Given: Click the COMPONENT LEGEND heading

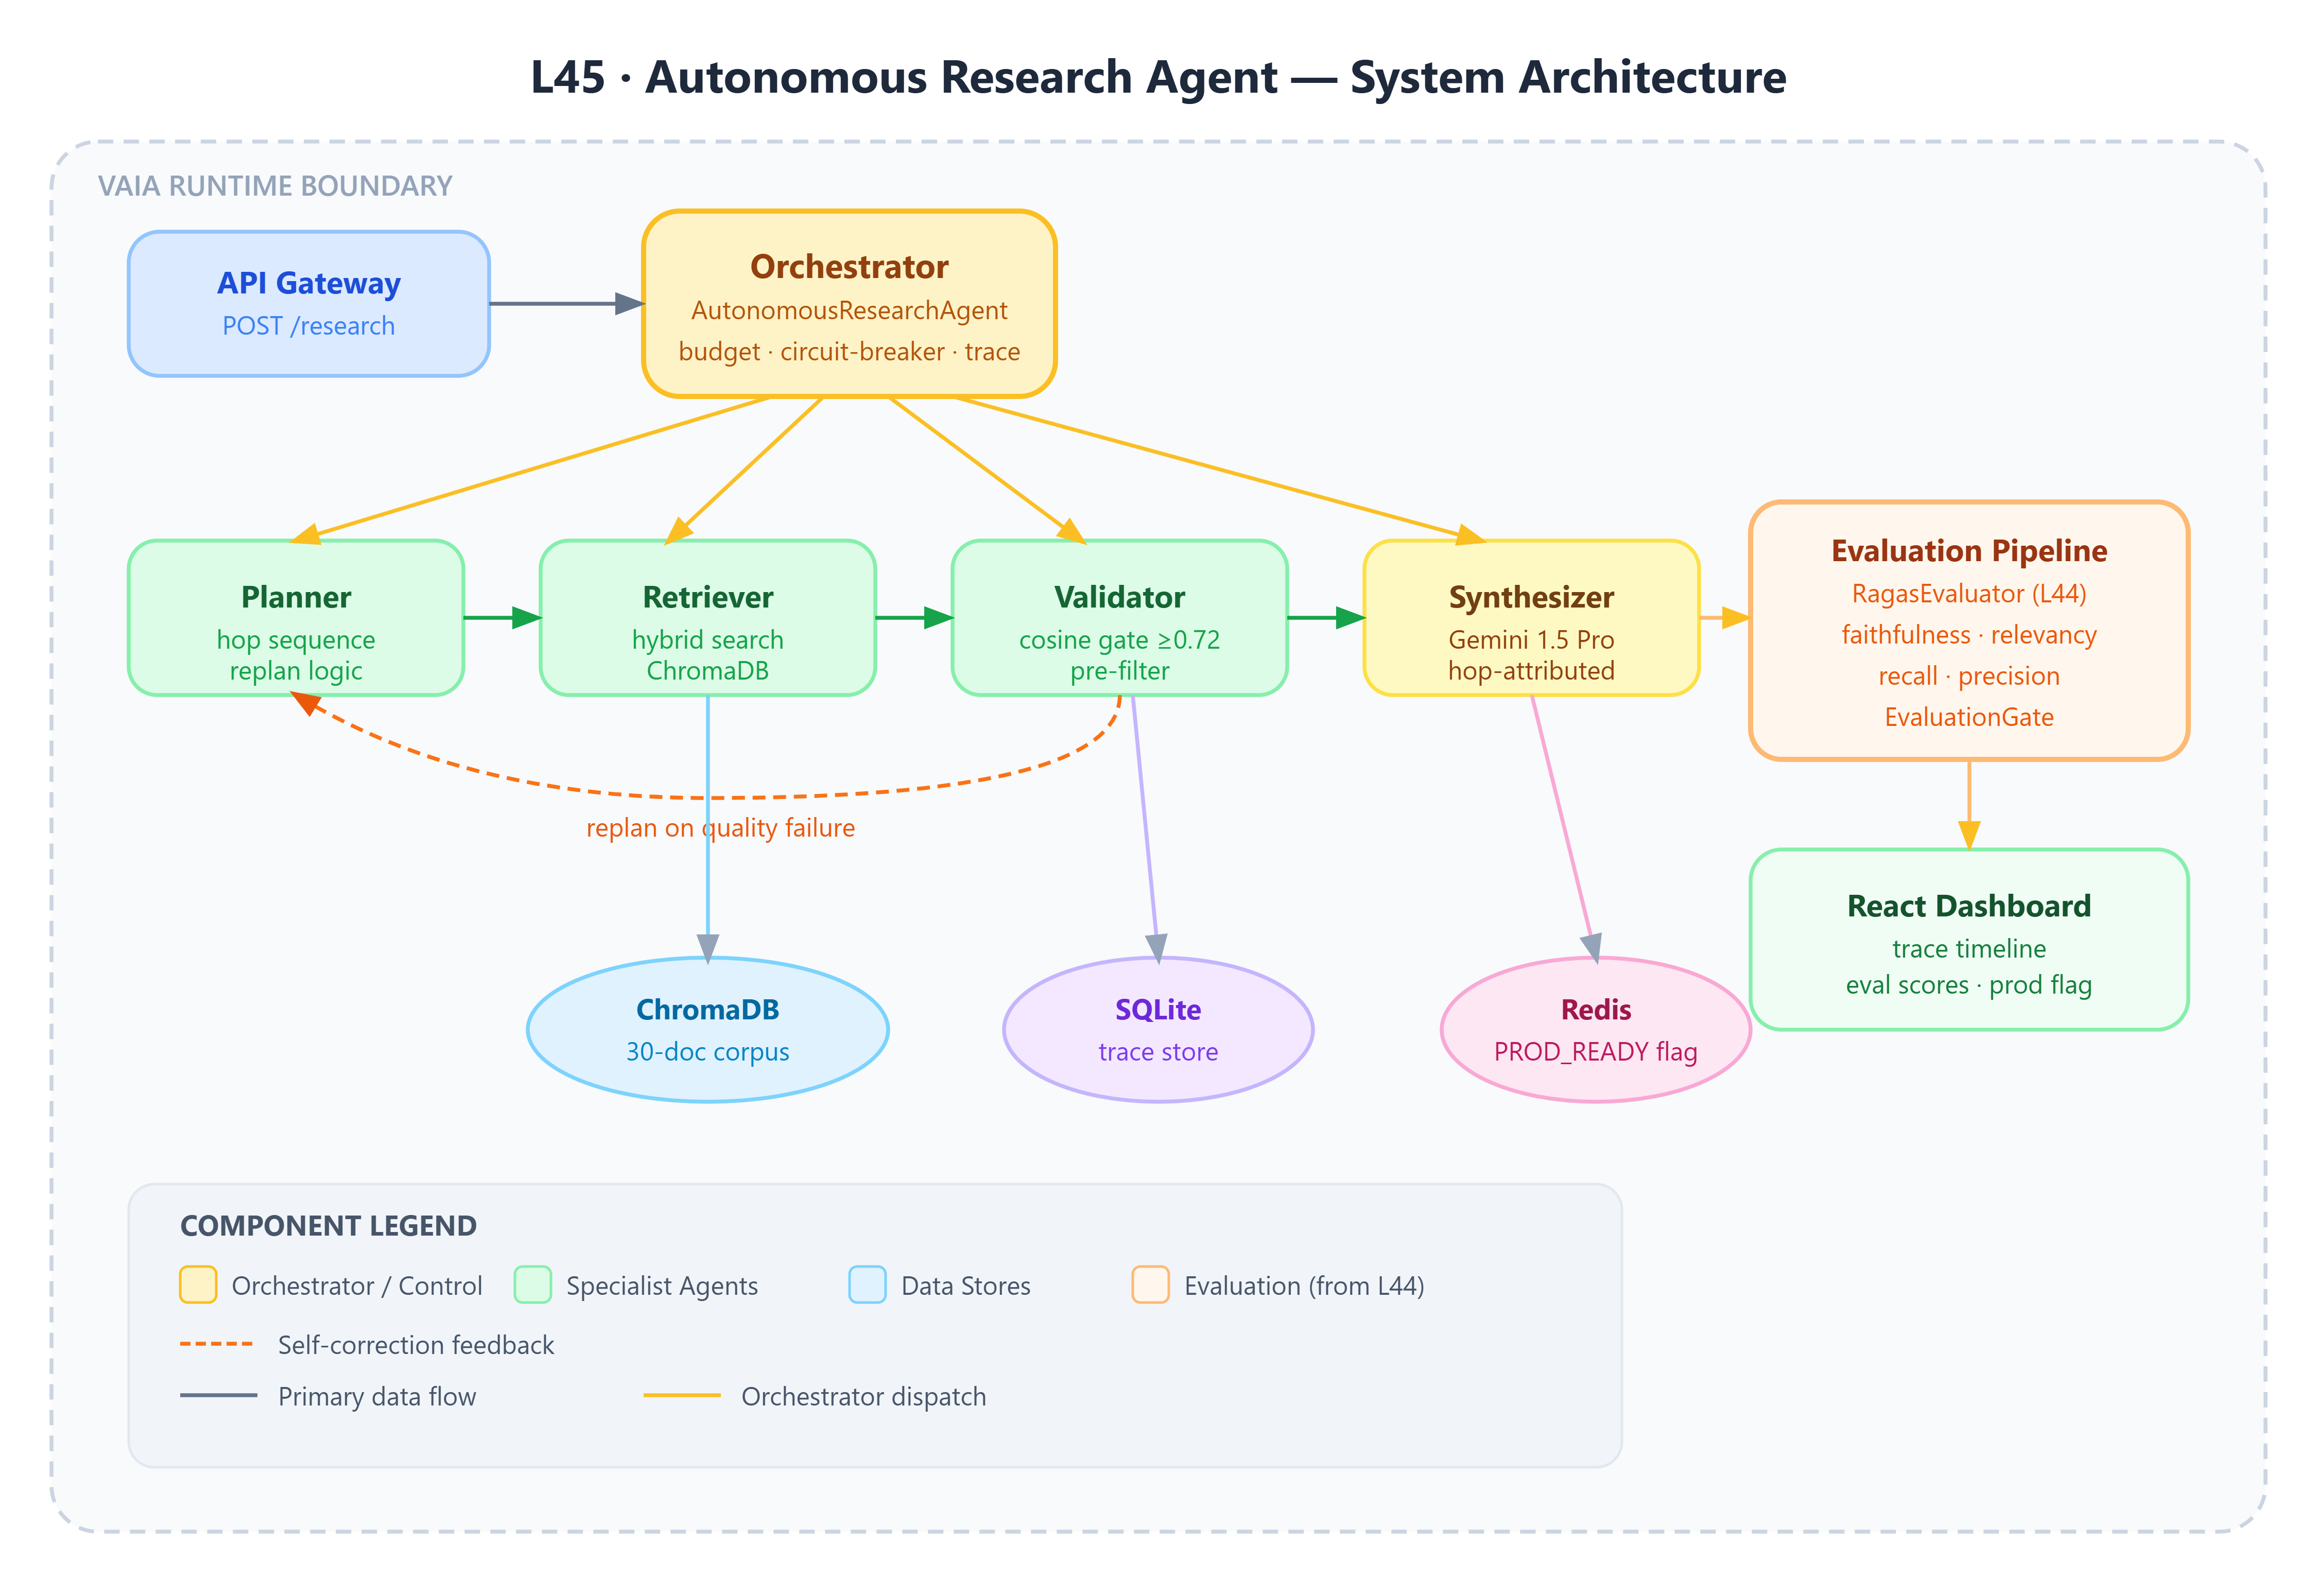Looking at the screenshot, I should pos(328,1226).
